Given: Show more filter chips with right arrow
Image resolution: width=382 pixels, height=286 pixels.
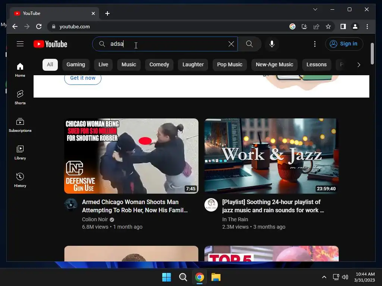Looking at the screenshot, I should [358, 65].
